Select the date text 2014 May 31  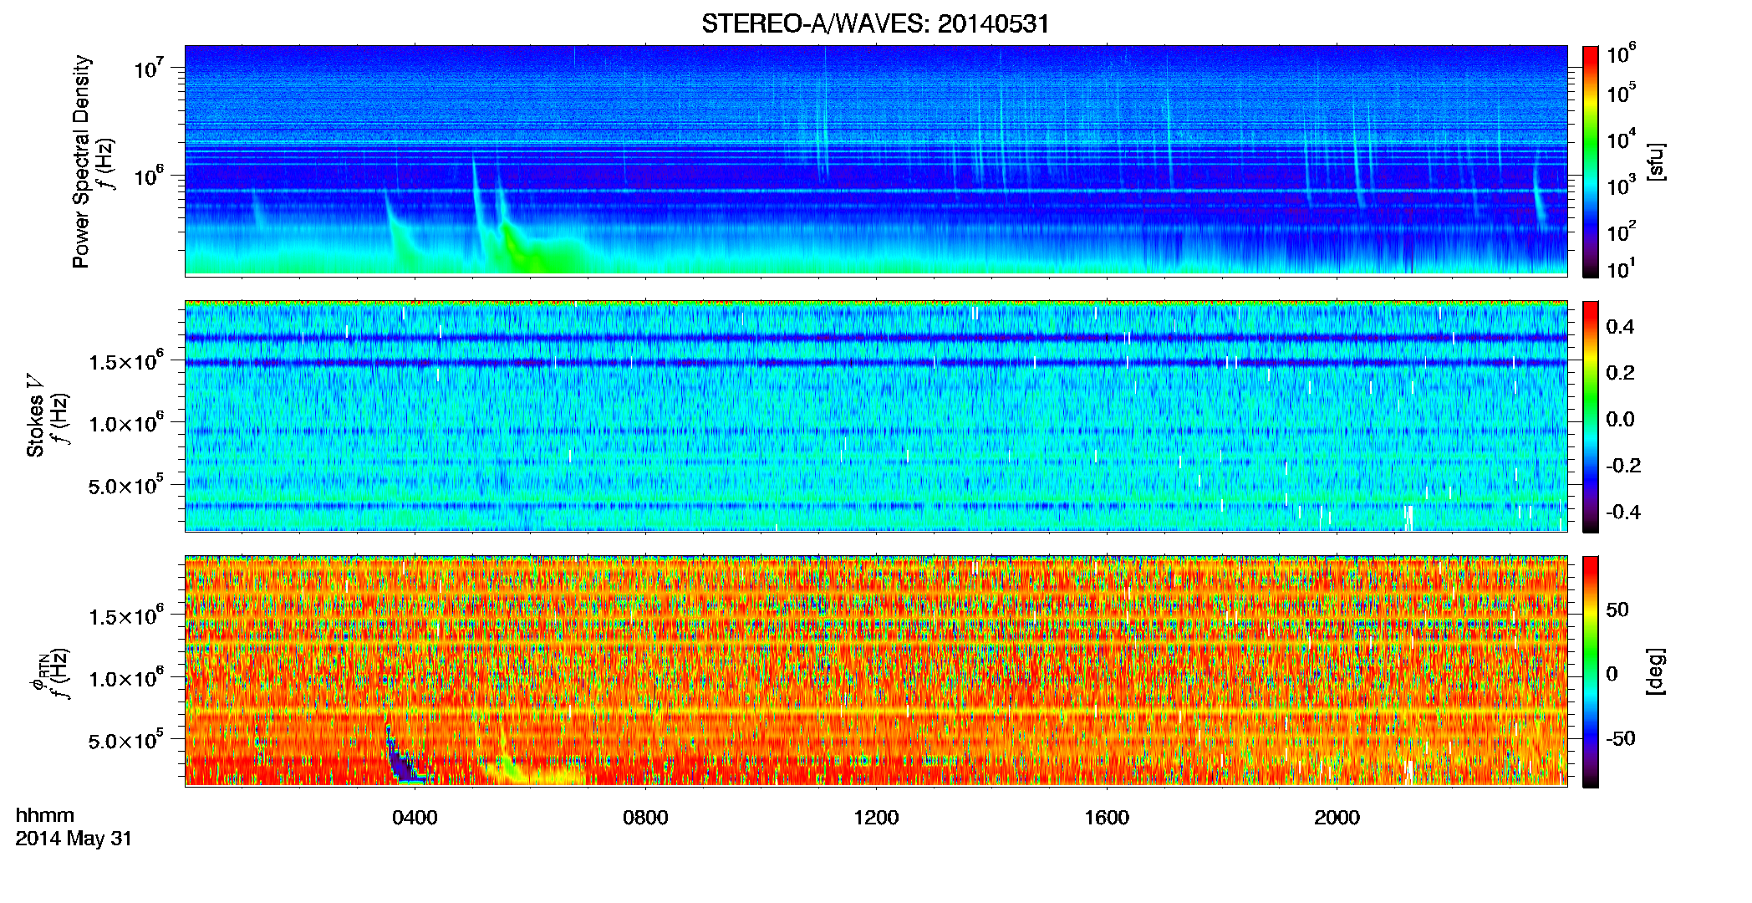click(x=74, y=839)
